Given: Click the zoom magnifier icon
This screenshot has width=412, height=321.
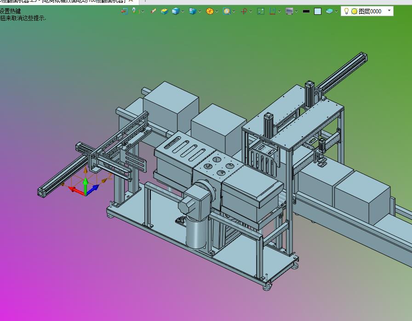Looking at the screenshot, I should pyautogui.click(x=227, y=11).
